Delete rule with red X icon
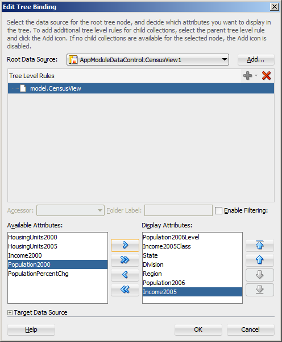282x342 pixels. click(x=266, y=76)
